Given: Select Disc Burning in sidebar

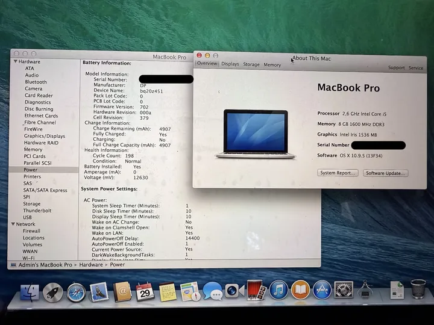Looking at the screenshot, I should tap(39, 109).
